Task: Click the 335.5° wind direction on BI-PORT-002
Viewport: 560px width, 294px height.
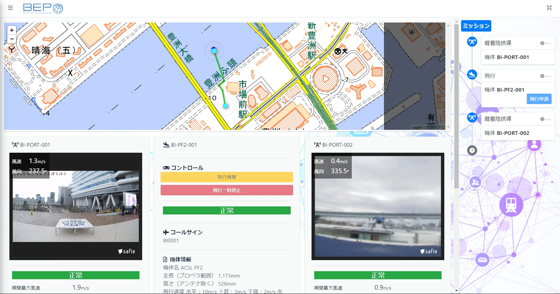Action: 340,171
